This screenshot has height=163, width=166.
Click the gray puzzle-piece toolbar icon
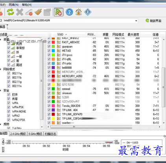coord(47,12)
